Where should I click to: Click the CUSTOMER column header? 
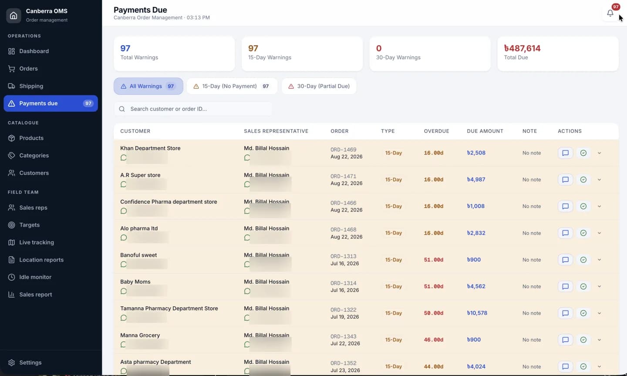(135, 131)
